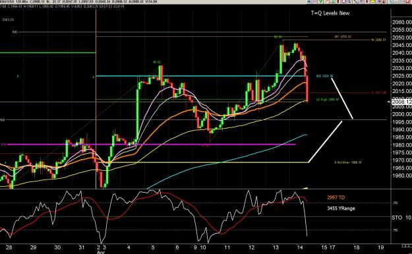Click the 2063.29 value at chart's upper left
The image size is (412, 254).
point(8,20)
